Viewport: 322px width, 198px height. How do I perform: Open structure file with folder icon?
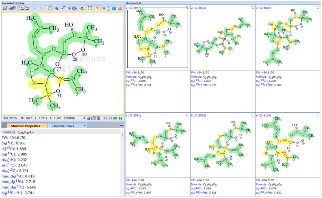coord(5,8)
